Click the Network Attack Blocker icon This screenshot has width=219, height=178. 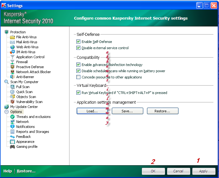point(12,72)
